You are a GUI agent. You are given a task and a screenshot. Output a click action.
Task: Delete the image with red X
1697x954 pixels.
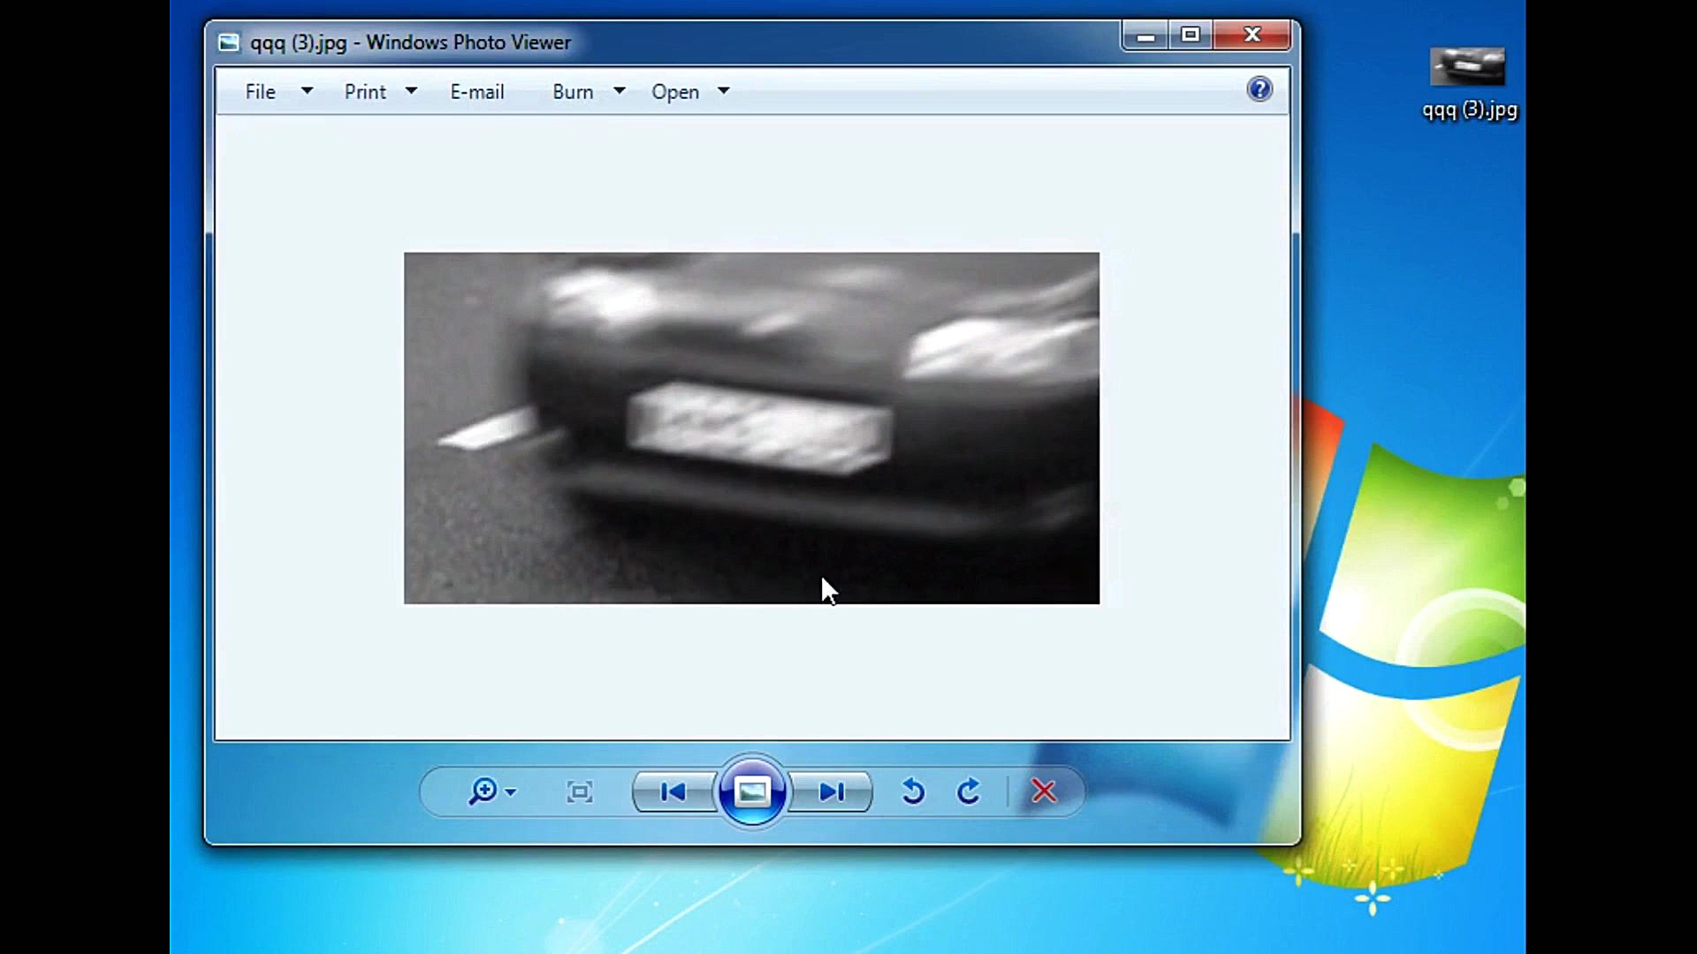click(x=1044, y=791)
